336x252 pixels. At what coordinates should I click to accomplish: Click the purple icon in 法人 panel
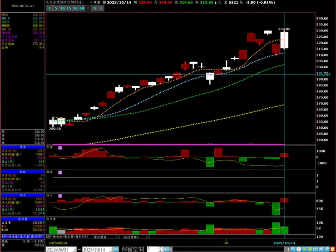[60, 196]
